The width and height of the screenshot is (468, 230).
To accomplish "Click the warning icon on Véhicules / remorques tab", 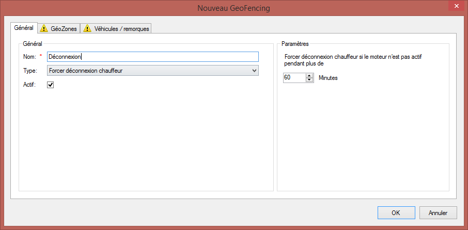I will click(x=87, y=29).
